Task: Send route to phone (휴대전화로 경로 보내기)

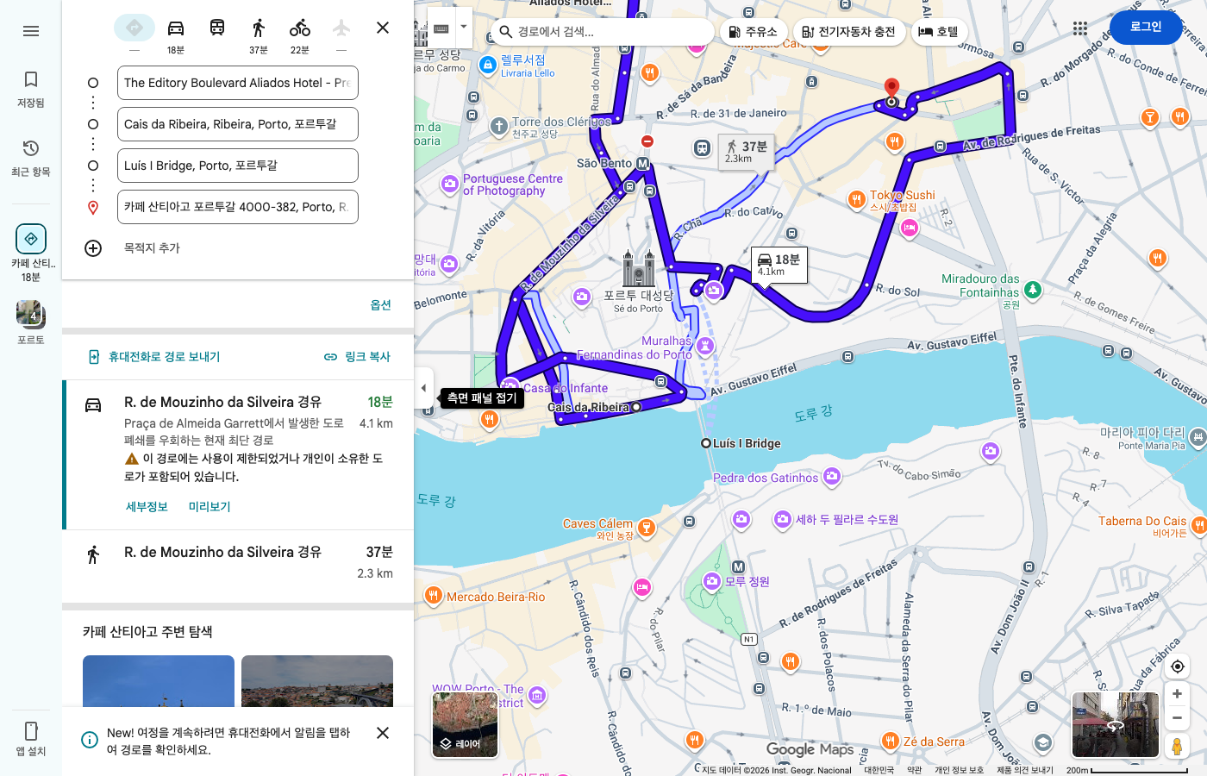Action: (154, 357)
